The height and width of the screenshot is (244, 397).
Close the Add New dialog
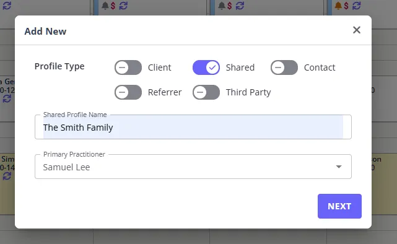357,30
